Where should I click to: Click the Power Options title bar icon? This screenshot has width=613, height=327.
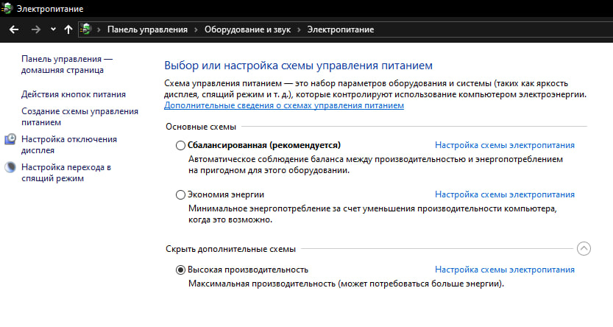tap(8, 9)
